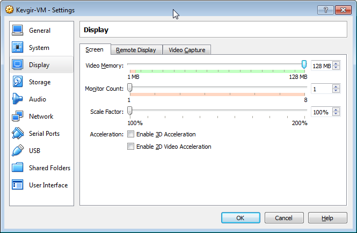Open the Serial Ports icon
357x233 pixels.
tap(18, 134)
